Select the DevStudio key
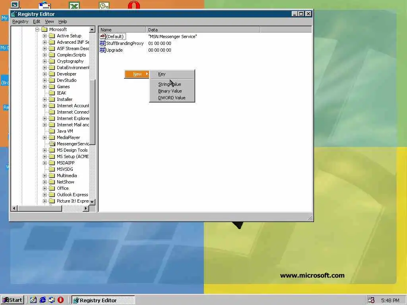 tap(66, 80)
